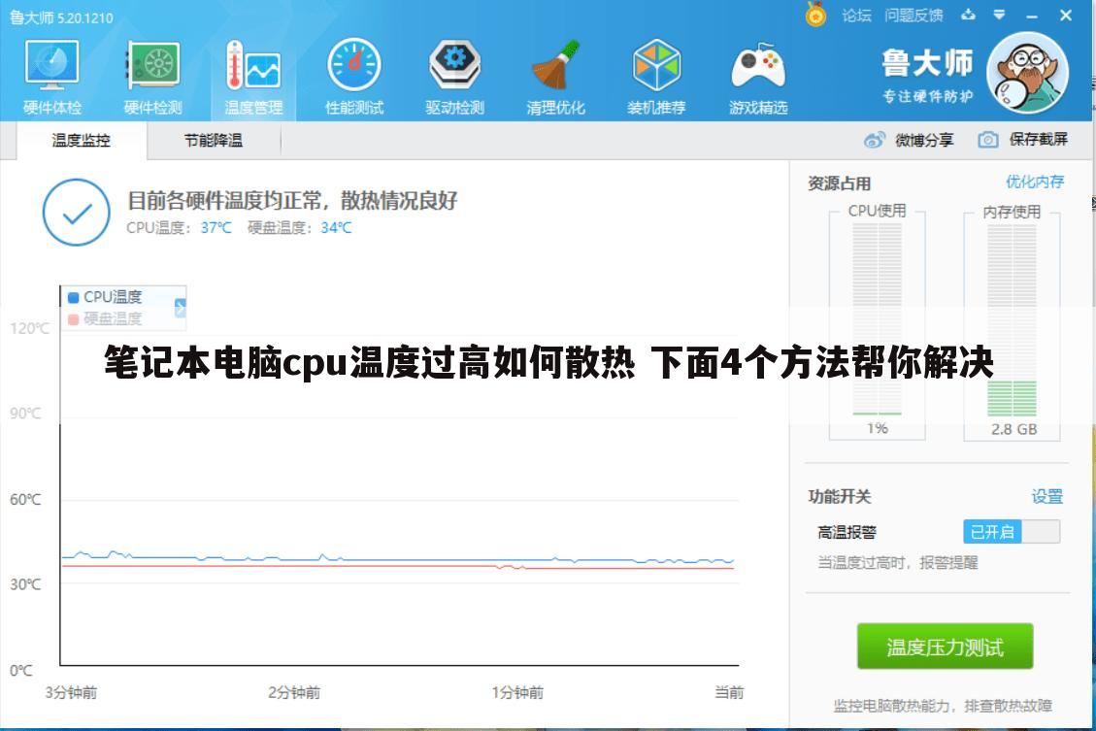Switch to 温度监控 tab
This screenshot has width=1096, height=731.
pos(82,141)
